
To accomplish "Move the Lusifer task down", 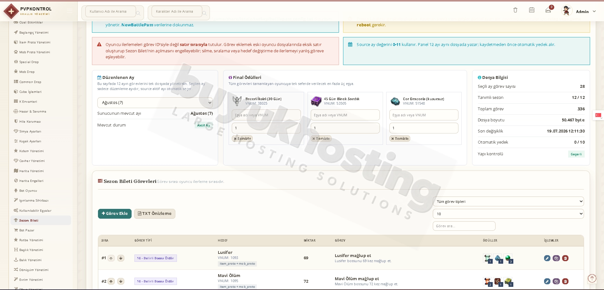I will coord(121,258).
